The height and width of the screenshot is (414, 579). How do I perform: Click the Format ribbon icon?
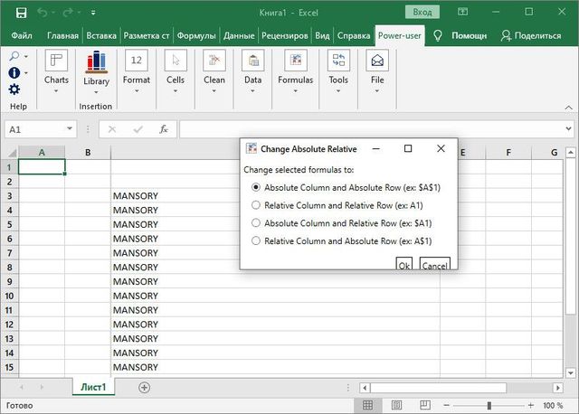(137, 61)
